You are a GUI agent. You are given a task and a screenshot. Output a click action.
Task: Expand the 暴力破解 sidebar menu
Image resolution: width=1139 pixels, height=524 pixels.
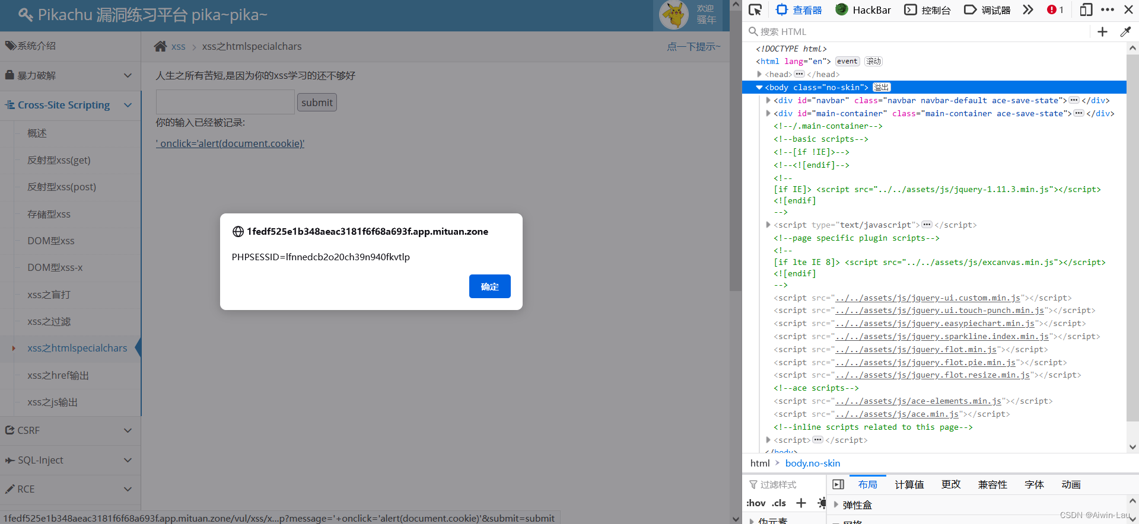pos(70,75)
